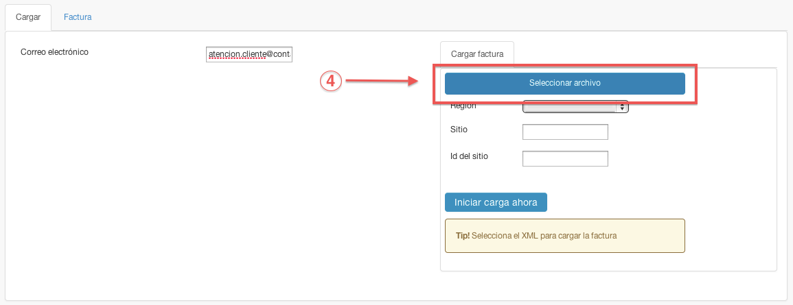Switch to the Cargar tab

point(28,17)
